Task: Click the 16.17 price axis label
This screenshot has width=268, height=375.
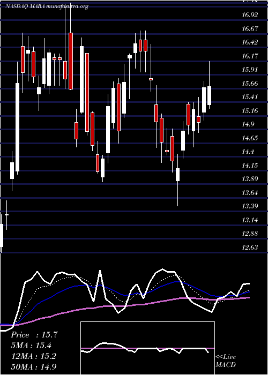Action: pyautogui.click(x=250, y=56)
